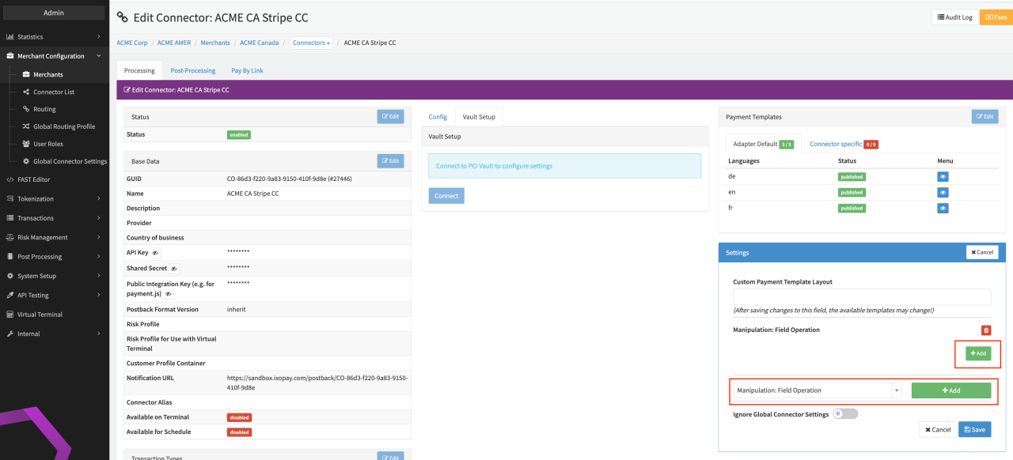Open Routing in the sidebar
This screenshot has width=1013, height=460.
pos(44,109)
